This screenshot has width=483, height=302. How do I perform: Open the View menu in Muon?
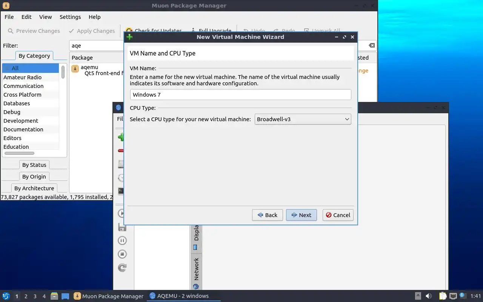(x=46, y=17)
